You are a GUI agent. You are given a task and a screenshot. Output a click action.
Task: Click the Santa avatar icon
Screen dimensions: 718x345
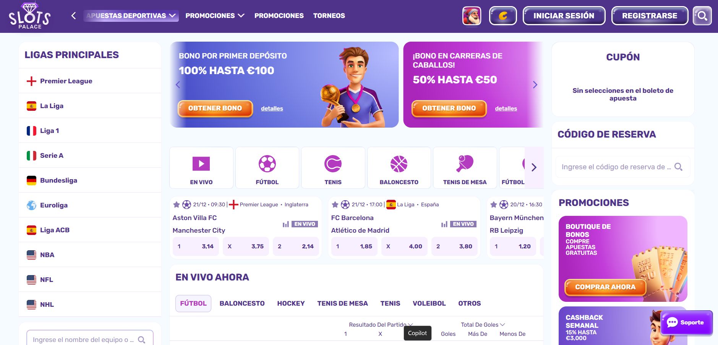point(472,16)
